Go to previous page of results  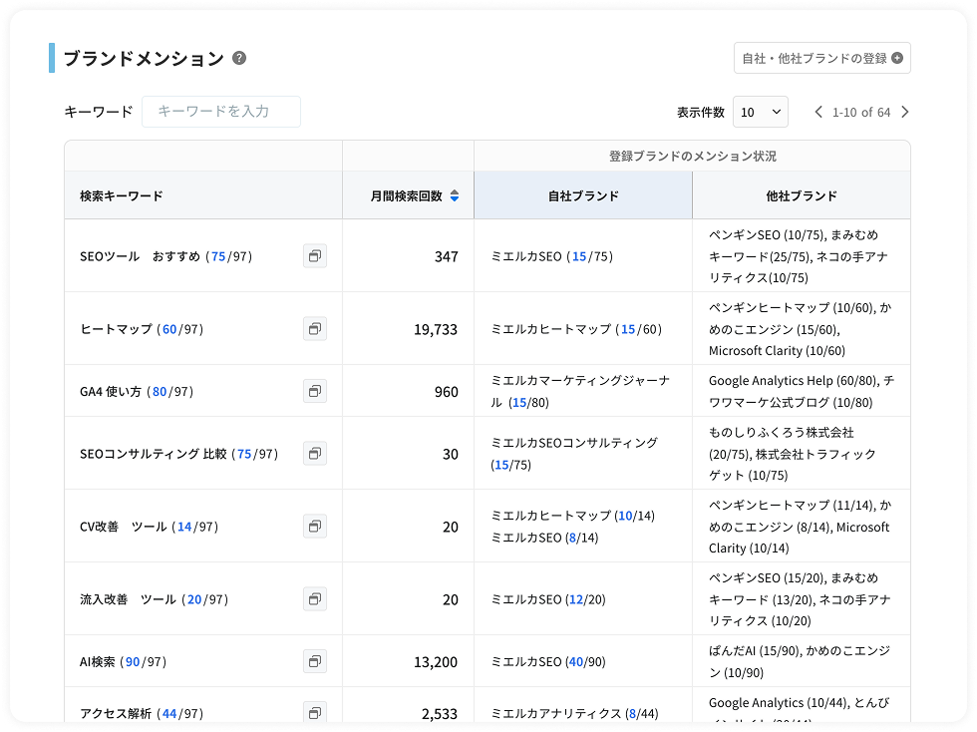point(818,112)
